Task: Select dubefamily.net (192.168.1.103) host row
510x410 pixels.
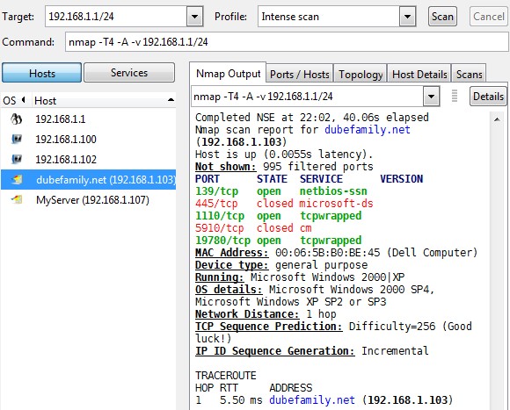Action: [89, 179]
